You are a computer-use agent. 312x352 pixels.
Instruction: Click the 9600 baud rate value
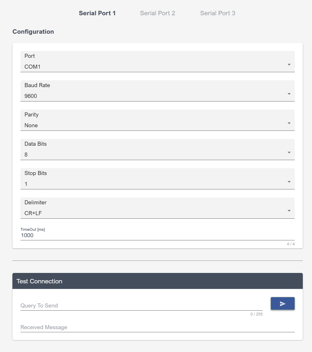31,96
